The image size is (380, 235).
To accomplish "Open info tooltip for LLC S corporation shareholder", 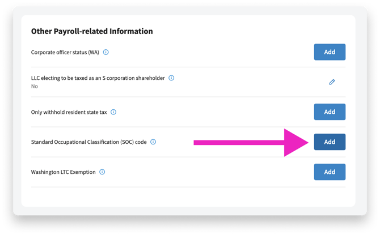I will 171,78.
